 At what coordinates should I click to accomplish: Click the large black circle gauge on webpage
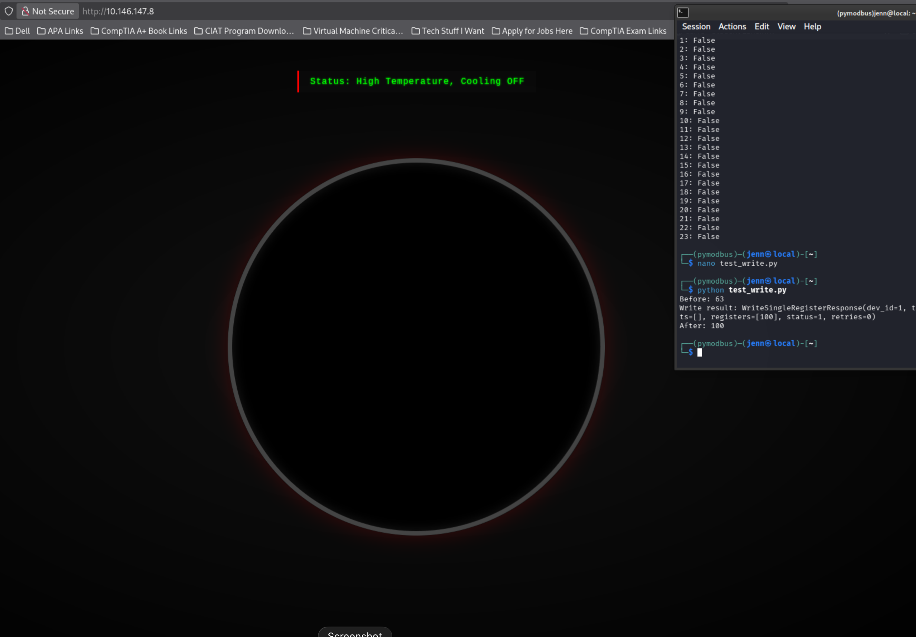click(x=416, y=346)
